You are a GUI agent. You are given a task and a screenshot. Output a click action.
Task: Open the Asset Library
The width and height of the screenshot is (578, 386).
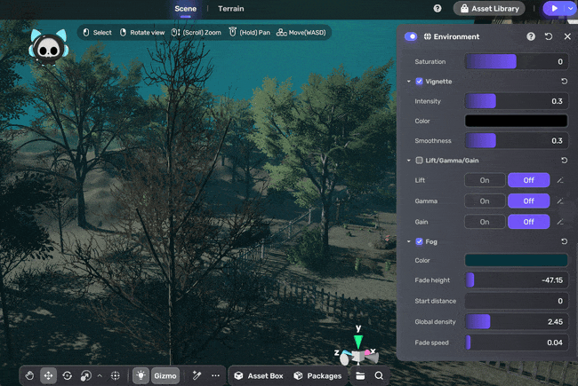click(488, 8)
